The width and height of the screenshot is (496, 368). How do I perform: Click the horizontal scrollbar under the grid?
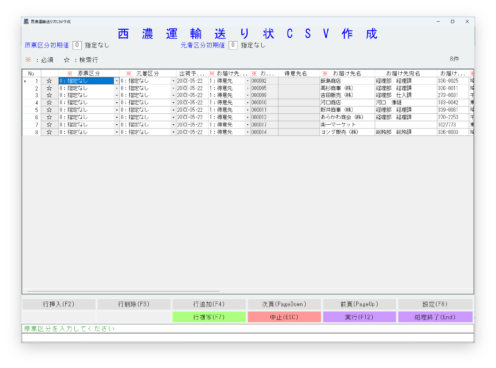pos(124,291)
